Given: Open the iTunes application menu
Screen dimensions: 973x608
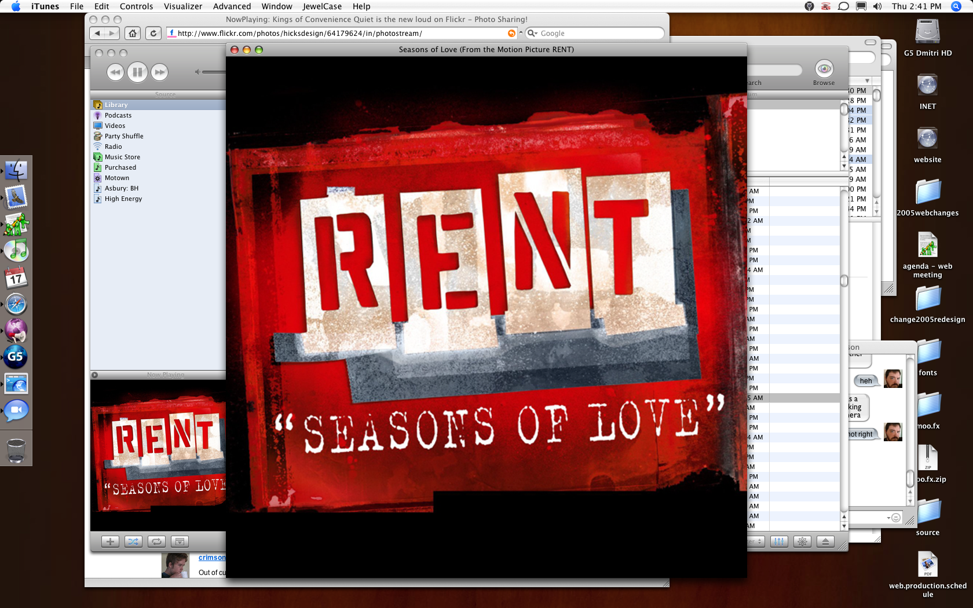Looking at the screenshot, I should [x=45, y=6].
